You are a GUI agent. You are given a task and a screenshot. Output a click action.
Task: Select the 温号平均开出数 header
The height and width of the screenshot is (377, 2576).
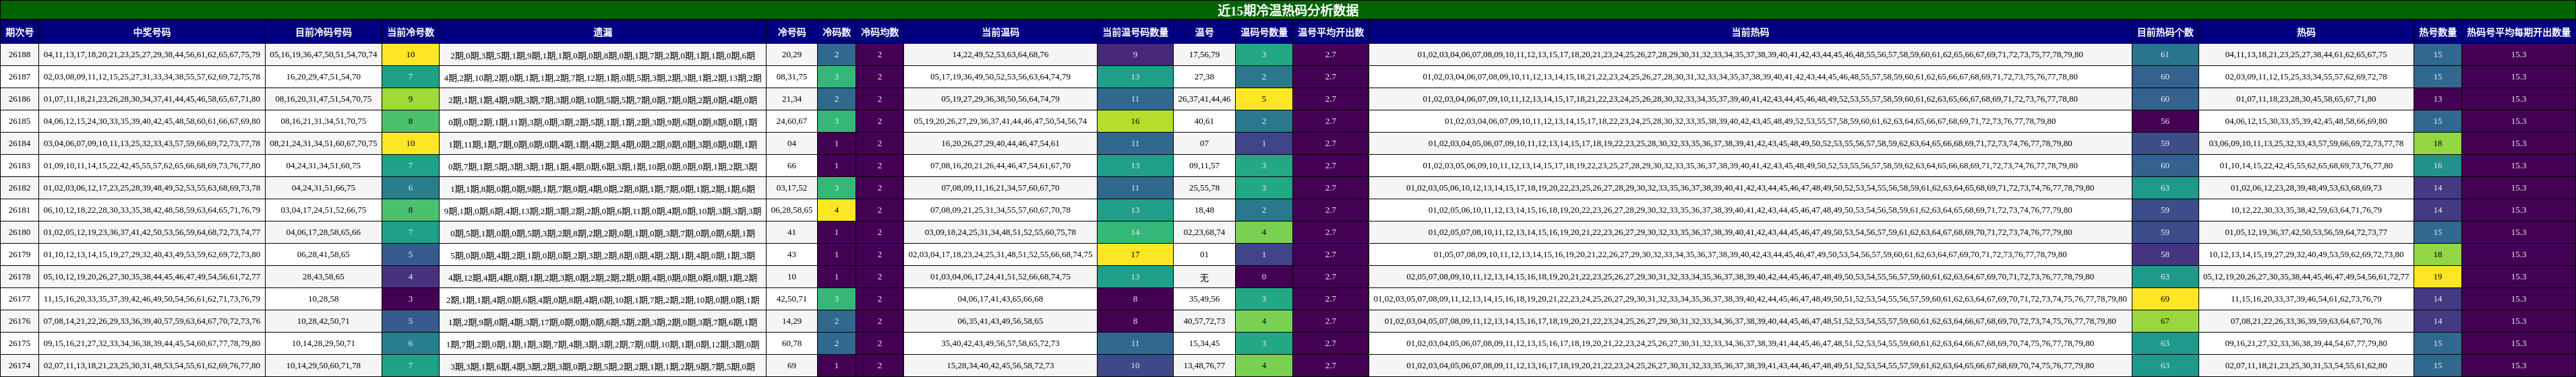(1330, 32)
